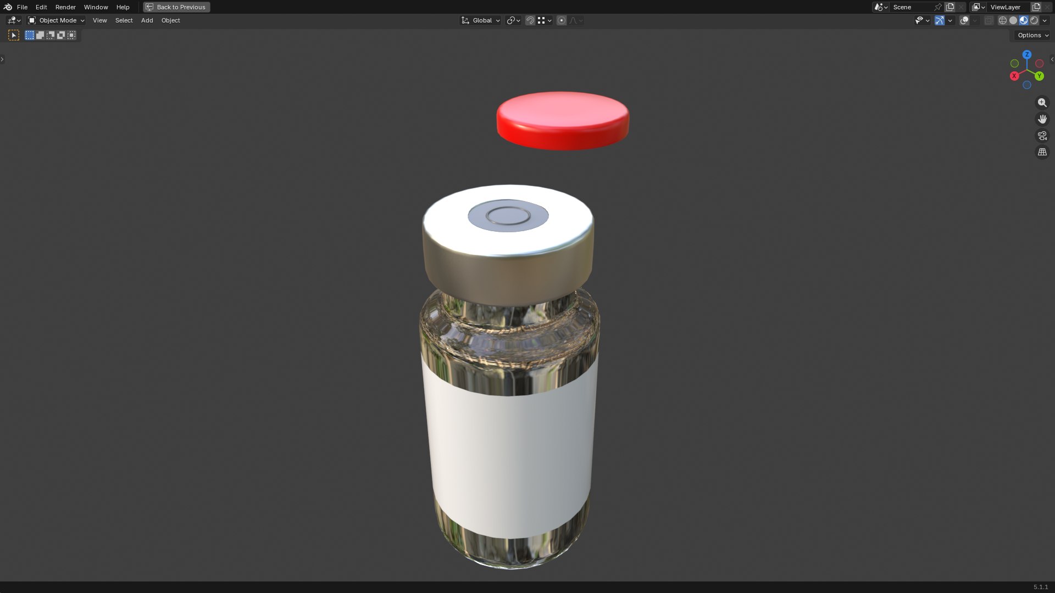1055x593 pixels.
Task: Choose the Subtract selection mode icon
Action: coord(51,35)
